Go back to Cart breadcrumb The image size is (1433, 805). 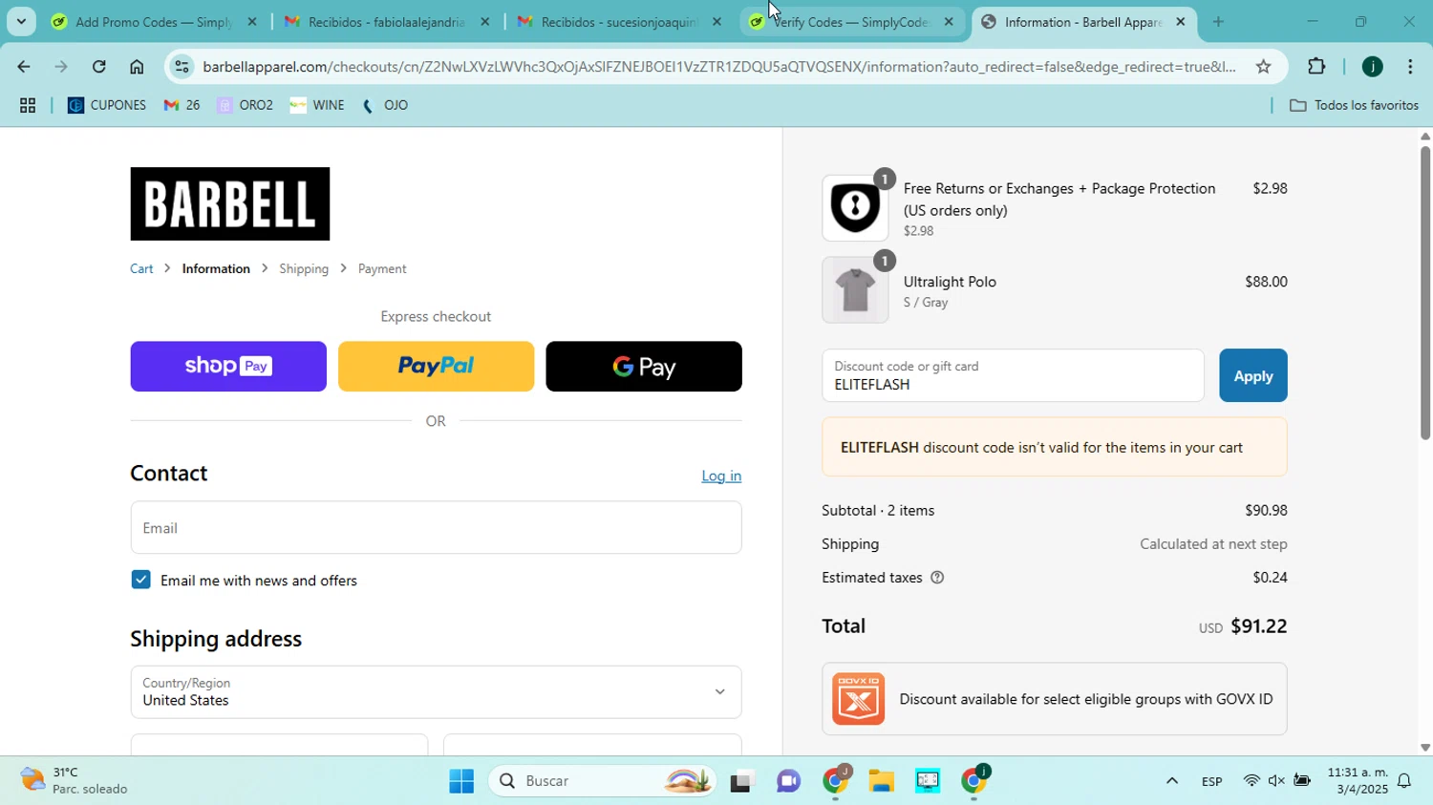(141, 269)
